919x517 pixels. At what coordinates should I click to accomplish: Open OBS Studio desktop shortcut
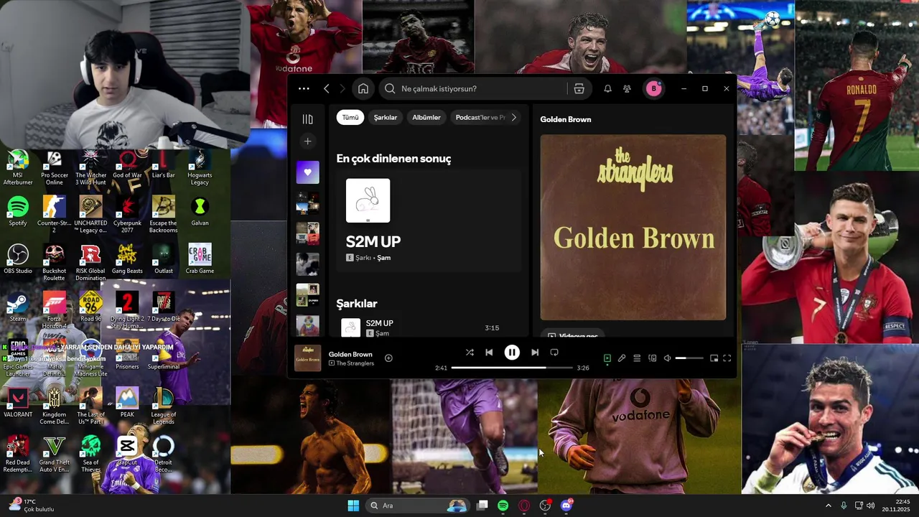pyautogui.click(x=18, y=259)
